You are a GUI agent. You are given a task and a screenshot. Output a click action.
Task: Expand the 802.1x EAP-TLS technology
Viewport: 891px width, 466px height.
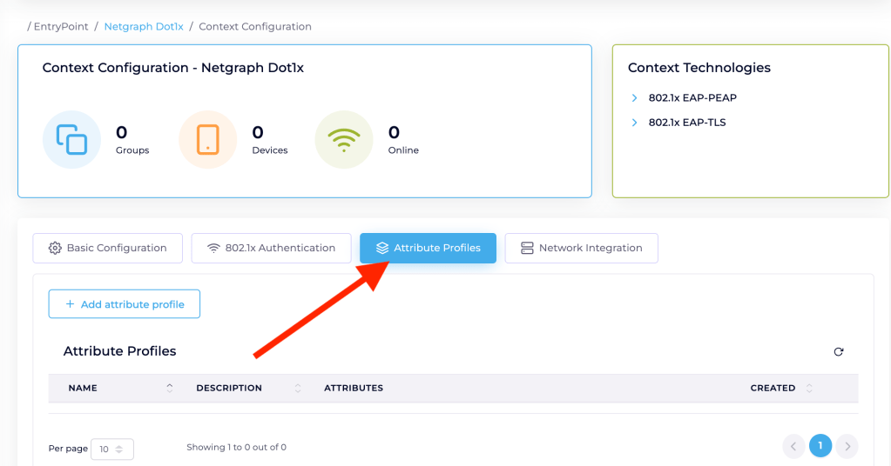(635, 123)
